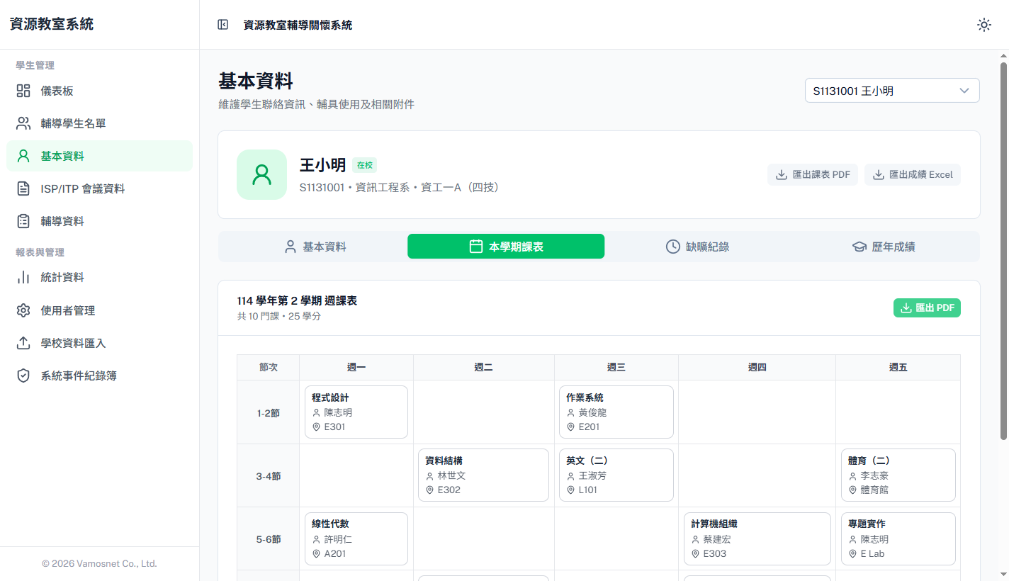
Task: Open the 歷年成績 tab
Action: (x=883, y=247)
